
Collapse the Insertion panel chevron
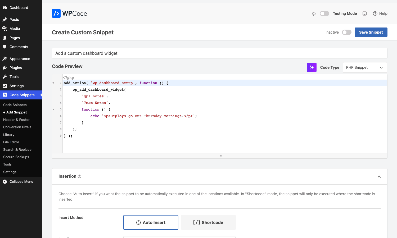pos(379,177)
